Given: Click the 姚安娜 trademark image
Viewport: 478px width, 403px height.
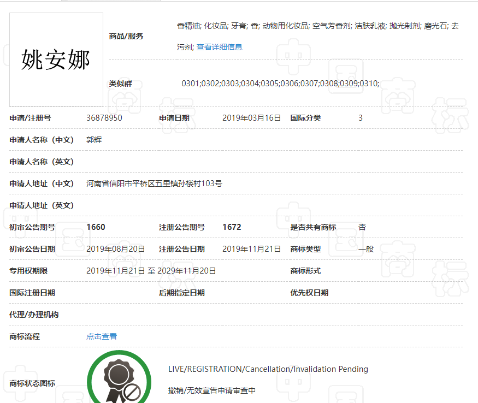Looking at the screenshot, I should point(56,60).
